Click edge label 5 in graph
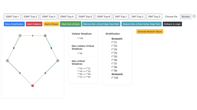197x110 pixels. [x=14, y=48]
